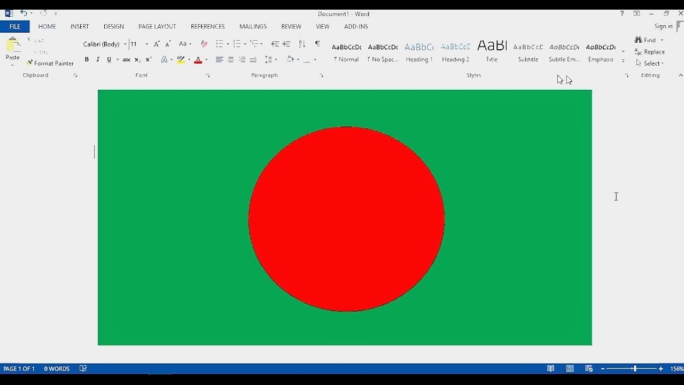The height and width of the screenshot is (385, 684).
Task: Select the red circle shape in the document
Action: point(346,218)
